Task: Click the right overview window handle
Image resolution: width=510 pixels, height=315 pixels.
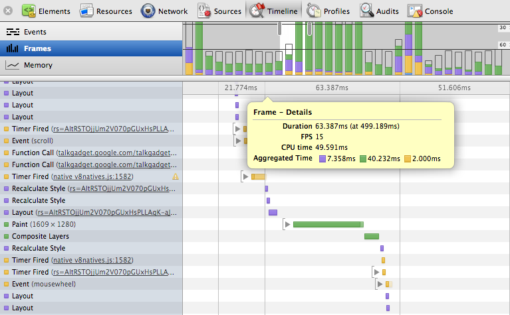Action: click(309, 29)
